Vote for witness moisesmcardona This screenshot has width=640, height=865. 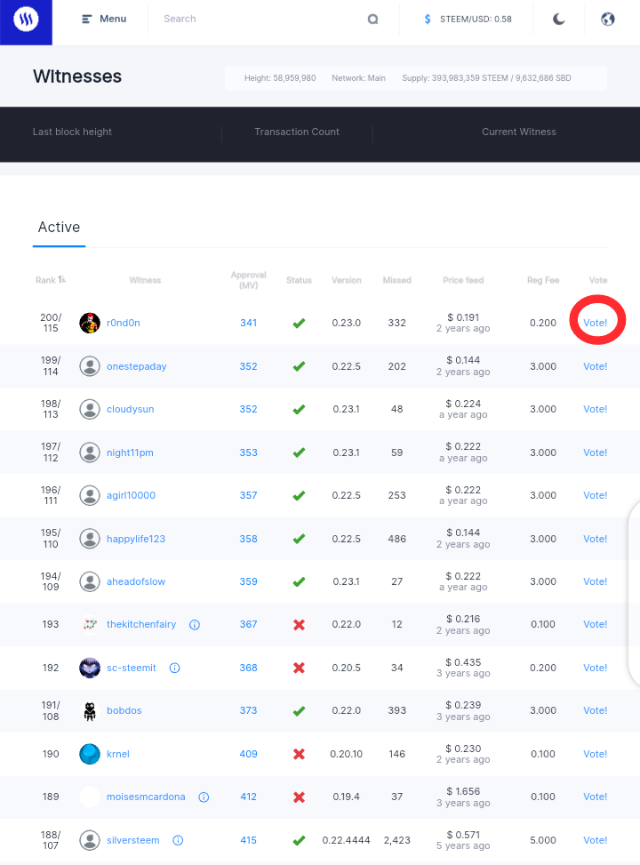596,797
